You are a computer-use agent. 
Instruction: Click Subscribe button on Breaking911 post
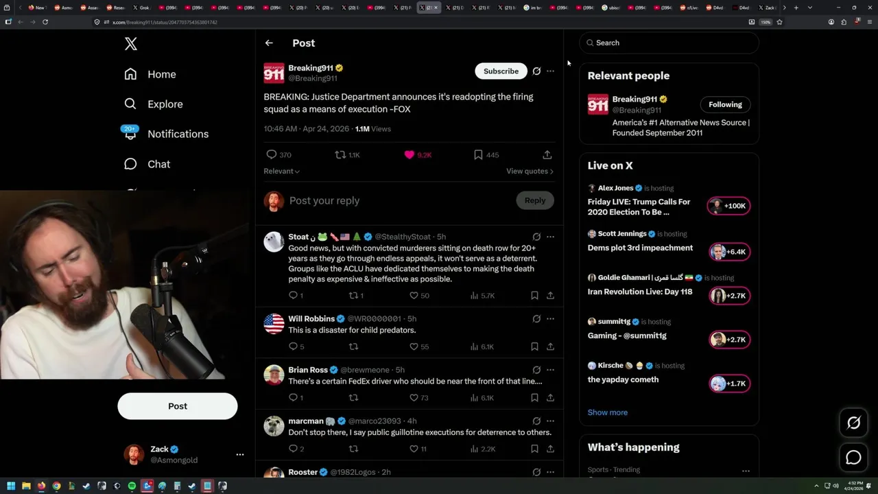click(x=501, y=71)
